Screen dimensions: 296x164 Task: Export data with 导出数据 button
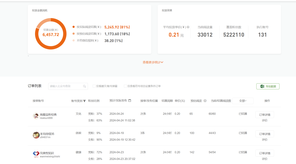point(268,86)
